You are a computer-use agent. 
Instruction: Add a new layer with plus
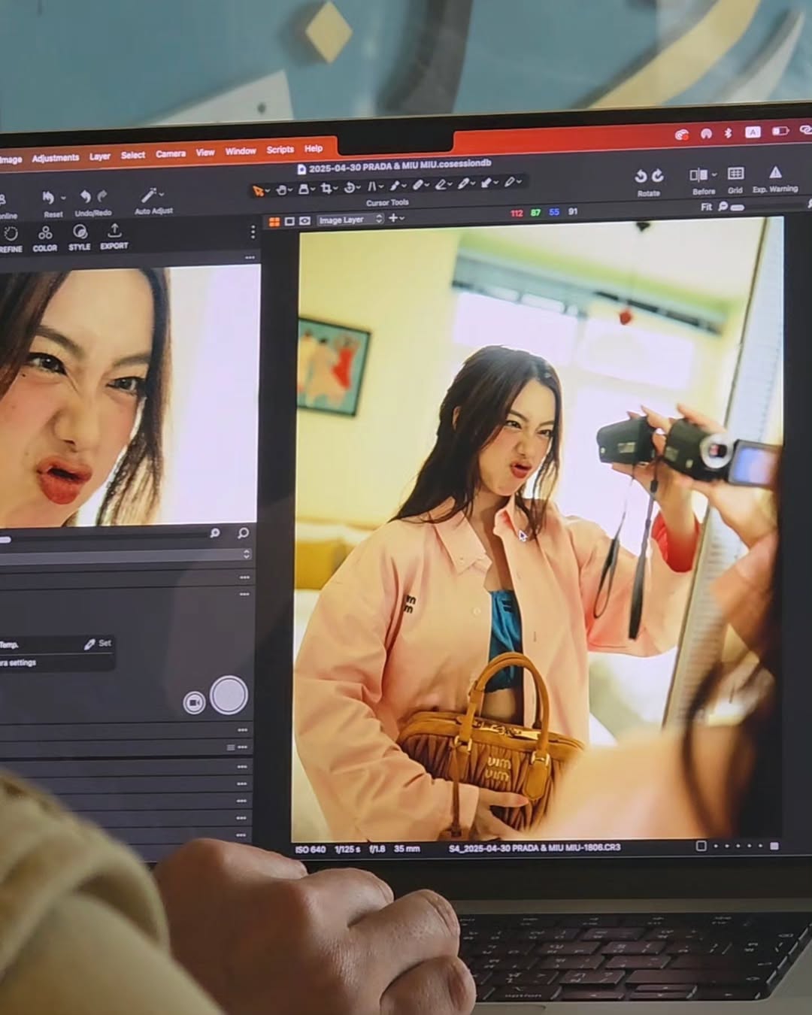tap(393, 218)
